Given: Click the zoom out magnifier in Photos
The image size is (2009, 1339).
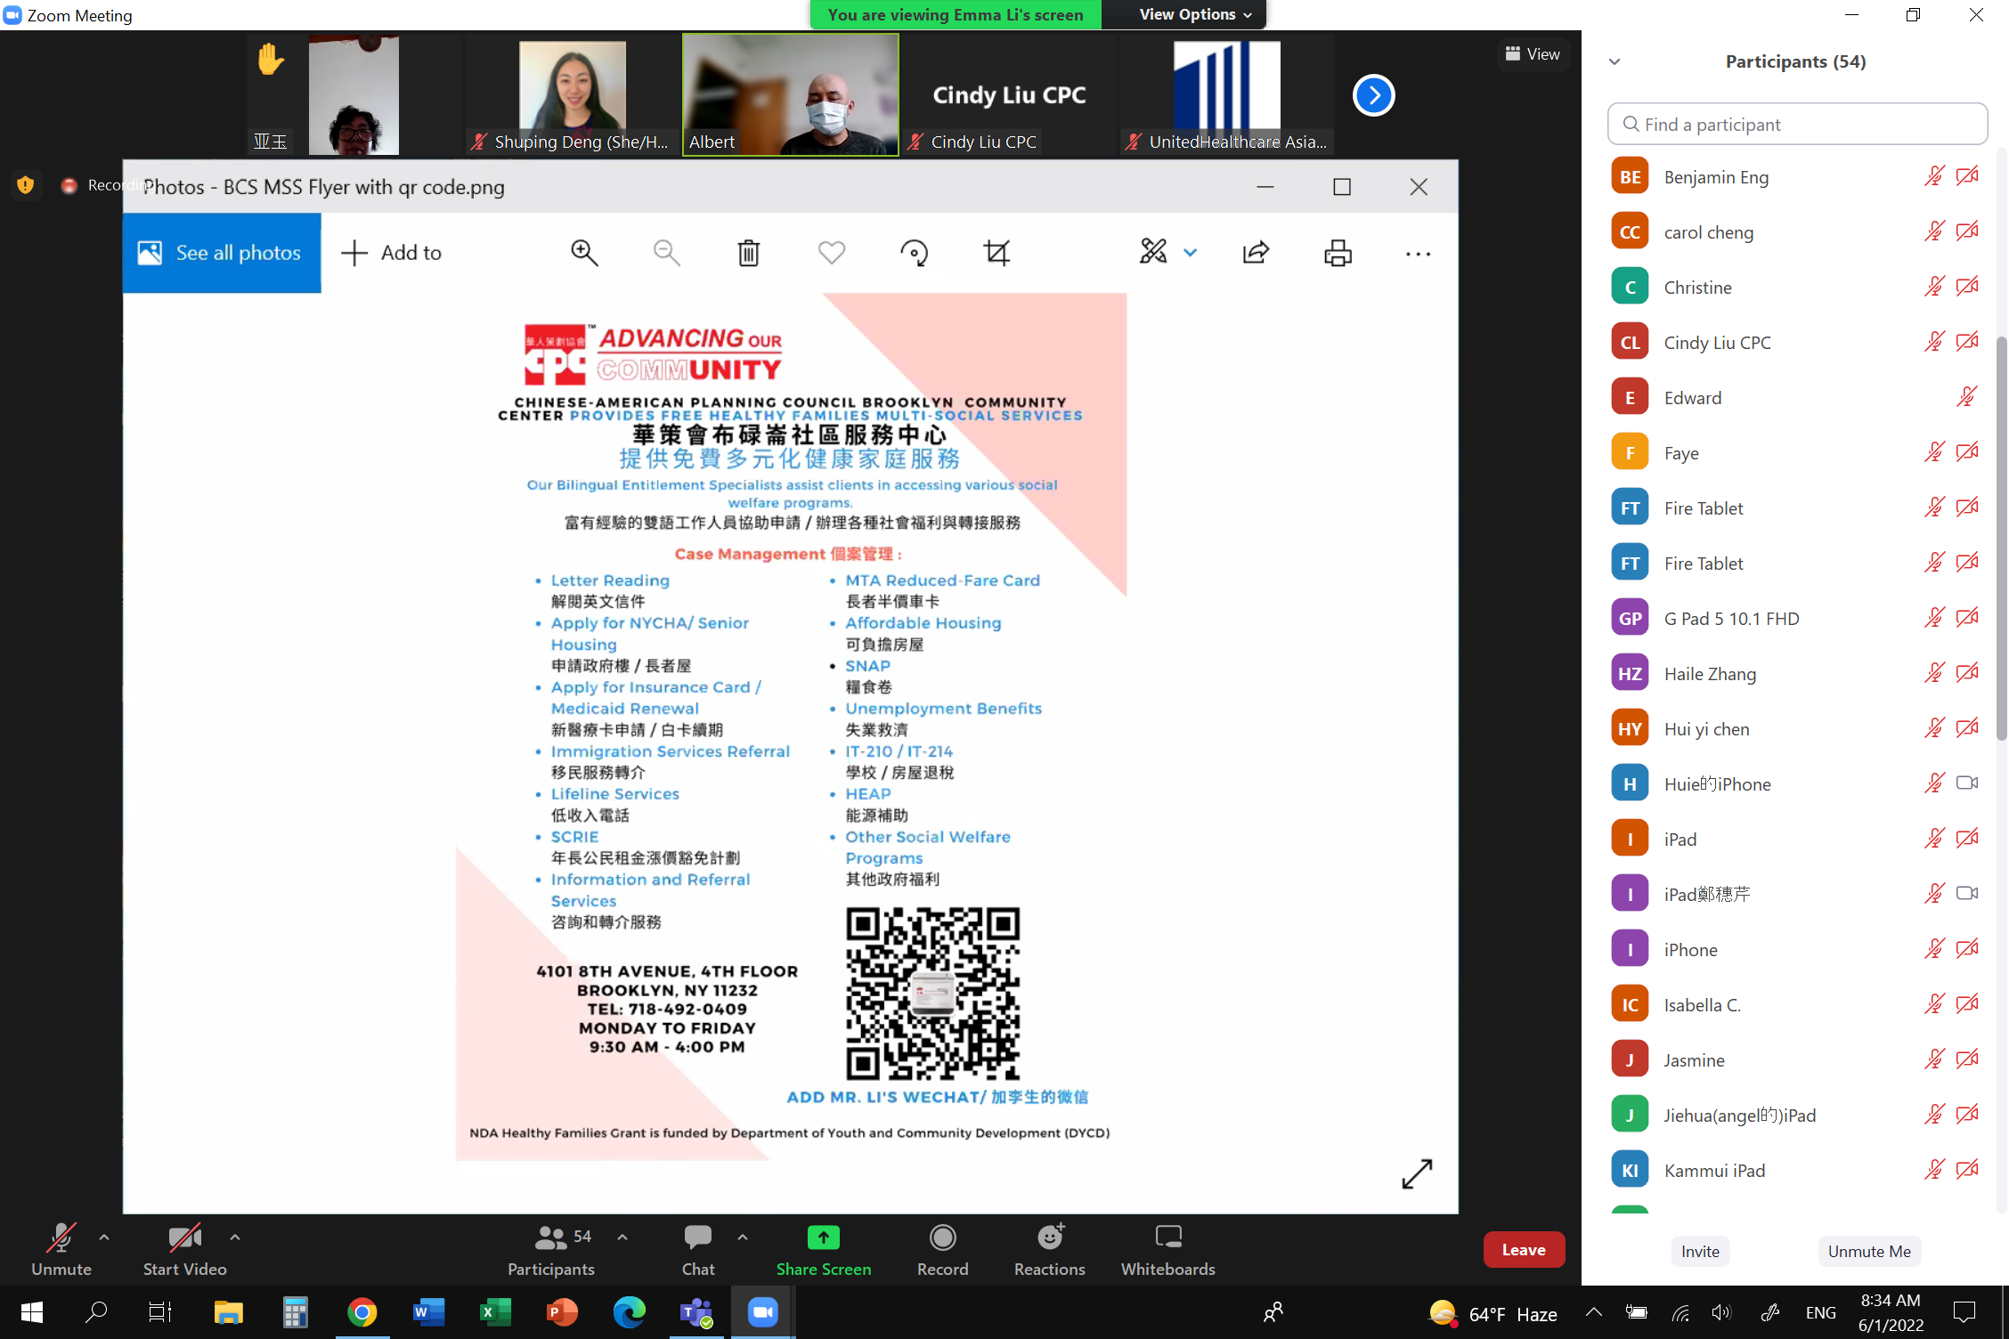Looking at the screenshot, I should 666,254.
